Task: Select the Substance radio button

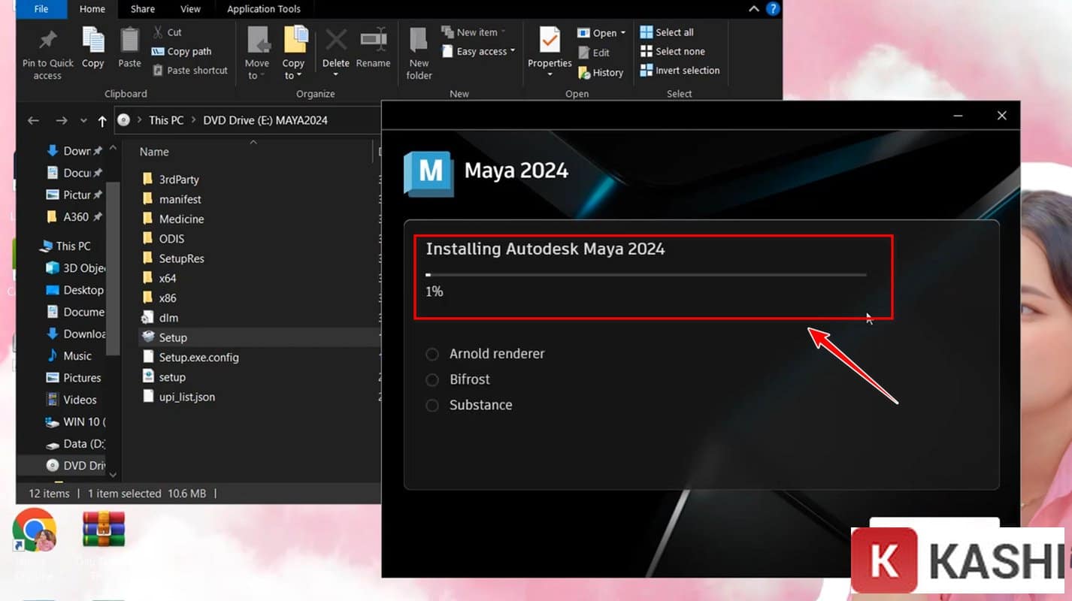Action: tap(432, 406)
